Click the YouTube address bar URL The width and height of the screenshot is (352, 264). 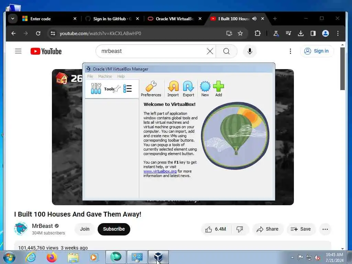tap(100, 33)
